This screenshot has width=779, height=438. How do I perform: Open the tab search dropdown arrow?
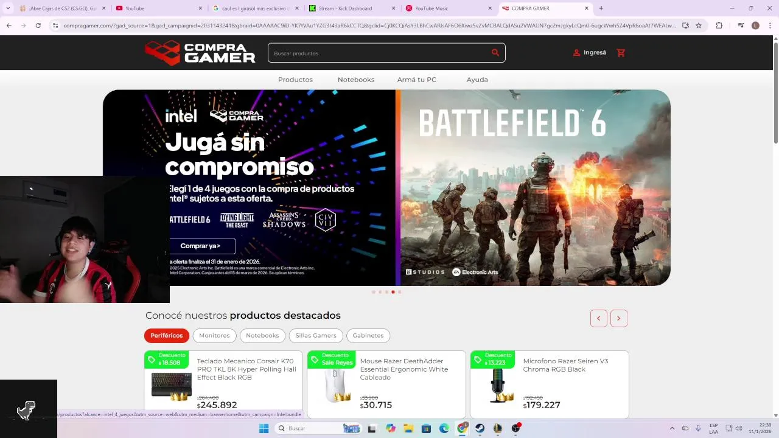(8, 9)
